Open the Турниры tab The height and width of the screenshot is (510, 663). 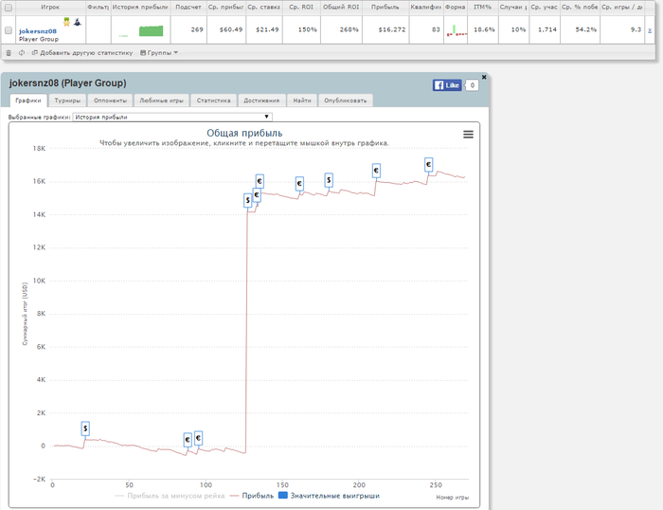[x=67, y=100]
